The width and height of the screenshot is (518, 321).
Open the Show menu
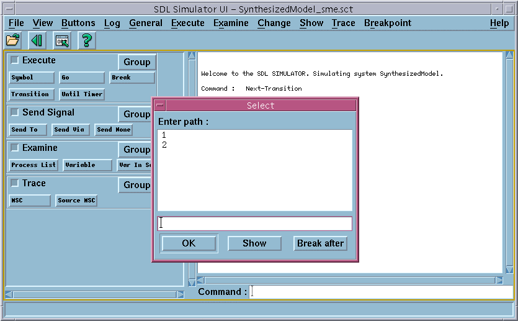click(311, 23)
